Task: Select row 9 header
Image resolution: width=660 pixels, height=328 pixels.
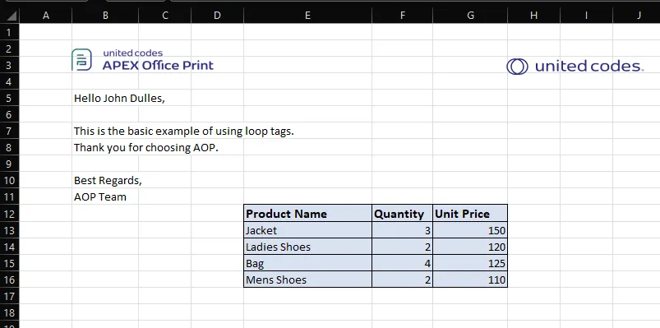Action: click(10, 164)
